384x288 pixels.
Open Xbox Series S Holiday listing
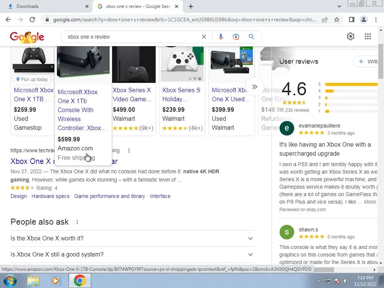coord(181,94)
